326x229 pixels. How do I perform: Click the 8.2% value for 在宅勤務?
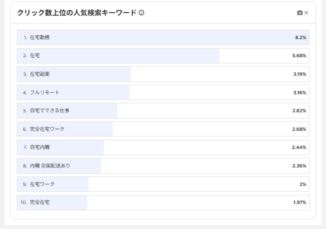pyautogui.click(x=300, y=37)
